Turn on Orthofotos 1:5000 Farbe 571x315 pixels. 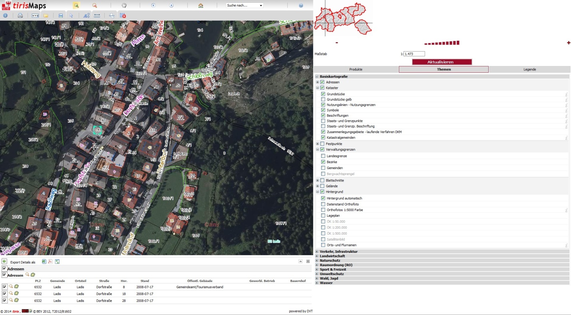point(323,210)
